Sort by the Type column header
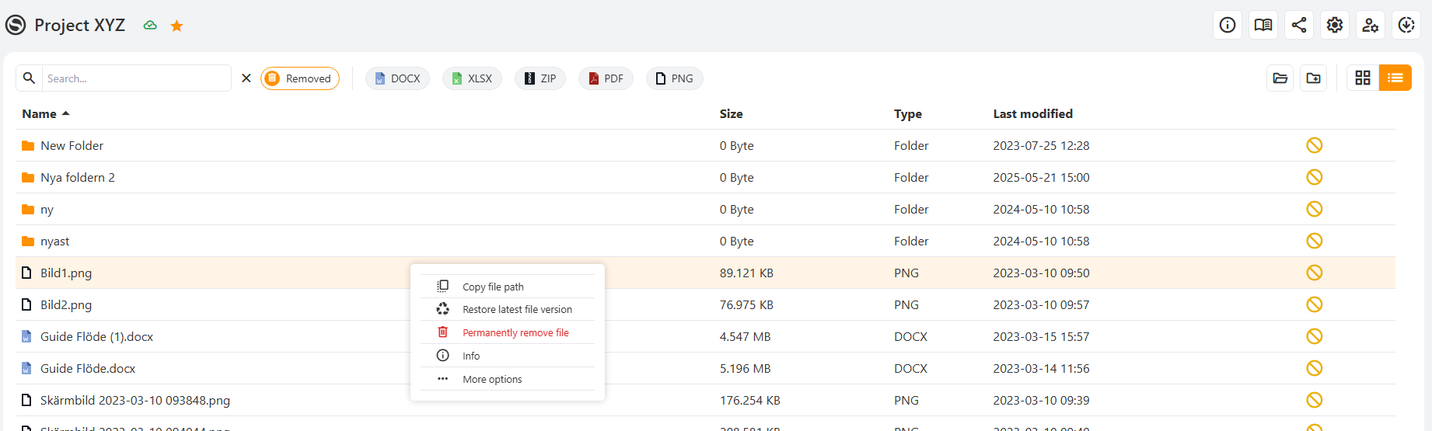The width and height of the screenshot is (1432, 431). click(x=907, y=113)
